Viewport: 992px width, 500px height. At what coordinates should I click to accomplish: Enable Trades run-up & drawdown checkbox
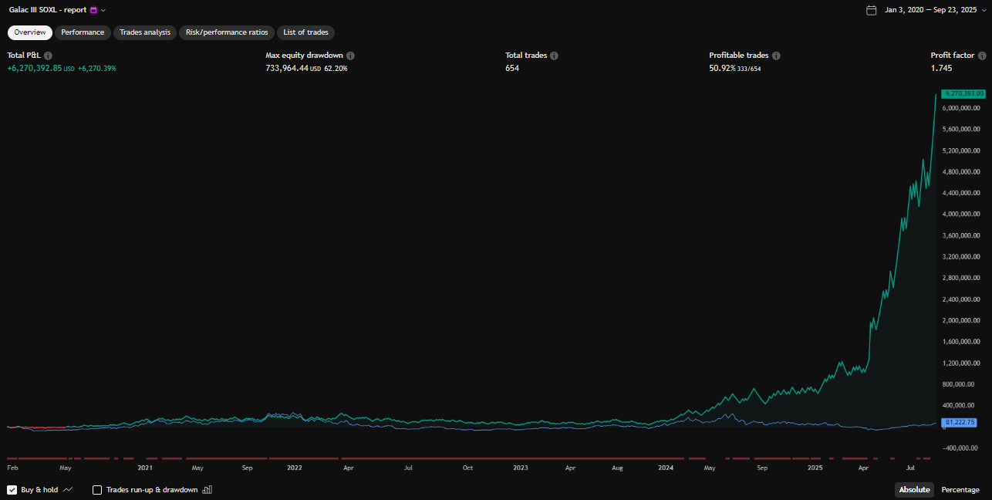(x=97, y=490)
